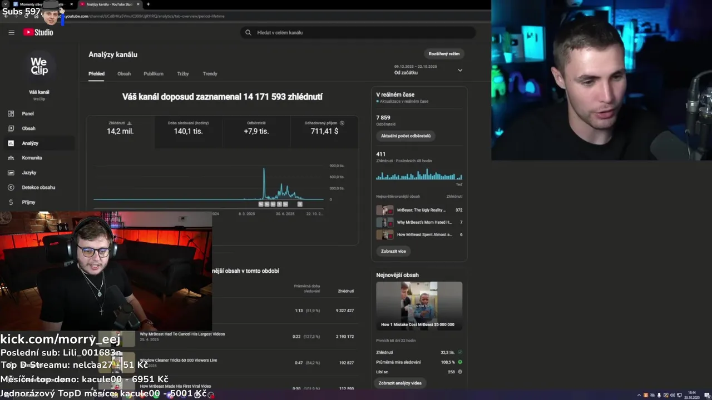Click the volume icon in system tray
Screen dimensions: 712x400
[673, 395]
